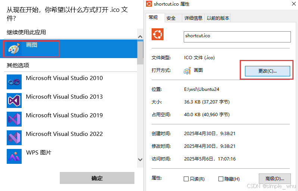This screenshot has height=191, width=298.
Task: Click the app list scroll up arrow
Action: pyautogui.click(x=140, y=36)
